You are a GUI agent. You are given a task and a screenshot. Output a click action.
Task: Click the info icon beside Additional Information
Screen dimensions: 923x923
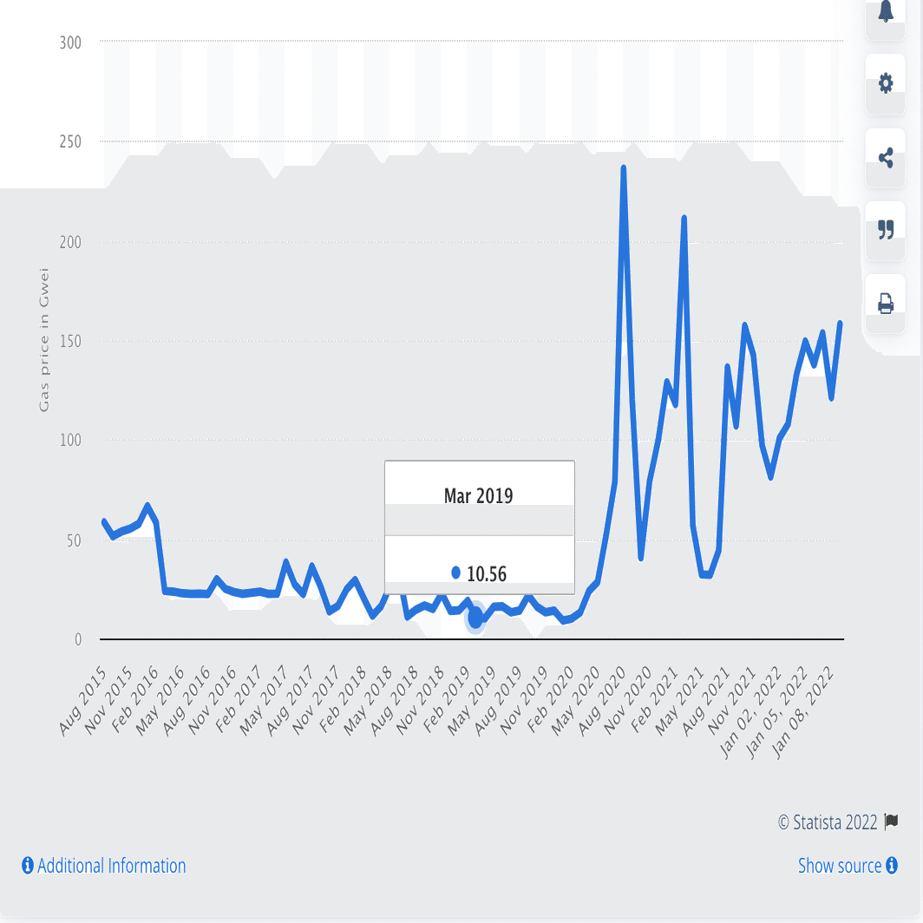point(26,866)
